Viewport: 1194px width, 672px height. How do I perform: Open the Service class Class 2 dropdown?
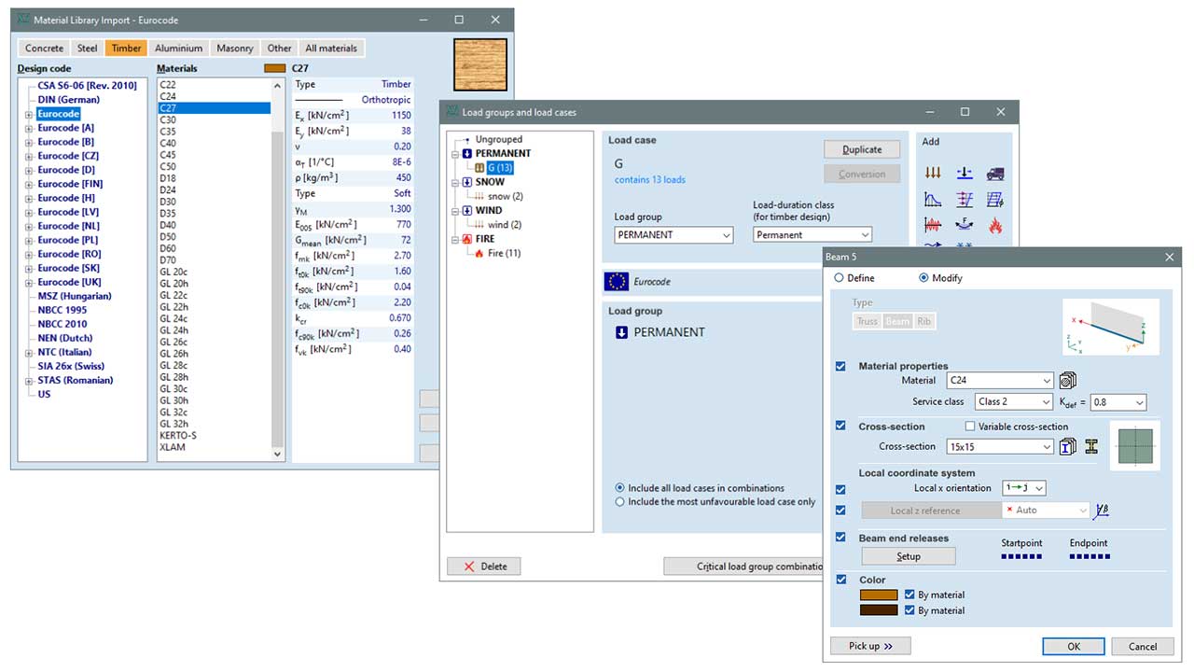coord(1014,401)
